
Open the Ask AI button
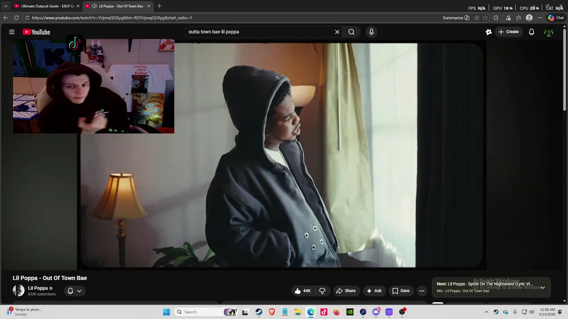pyautogui.click(x=374, y=291)
